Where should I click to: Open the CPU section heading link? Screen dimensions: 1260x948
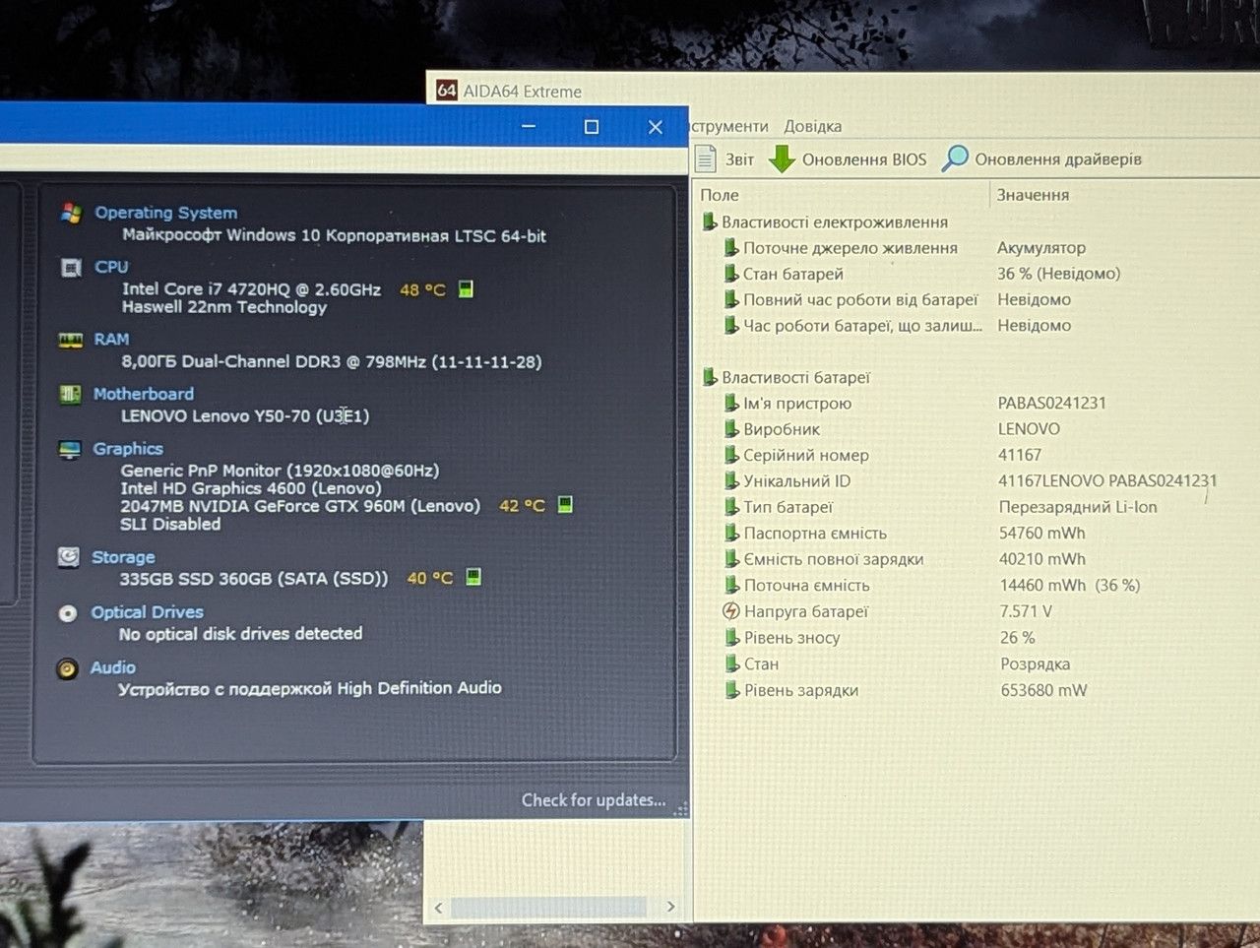point(111,267)
